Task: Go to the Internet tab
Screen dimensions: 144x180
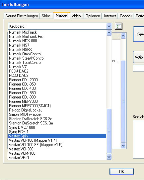Action: pyautogui.click(x=110, y=16)
